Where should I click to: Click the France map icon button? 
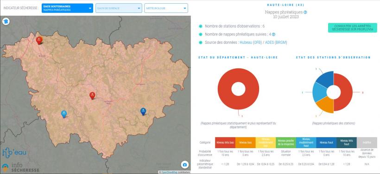point(6,21)
